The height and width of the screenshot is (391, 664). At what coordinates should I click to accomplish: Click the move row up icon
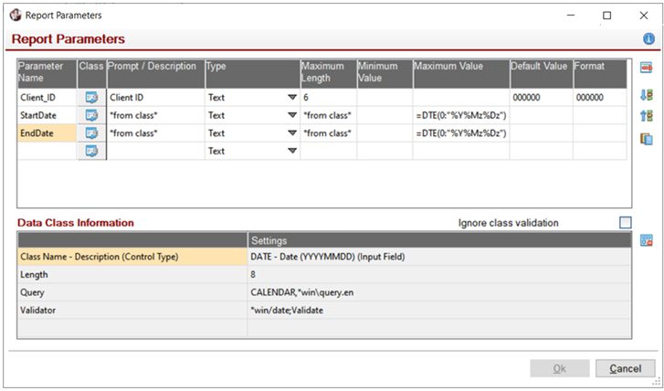[647, 116]
